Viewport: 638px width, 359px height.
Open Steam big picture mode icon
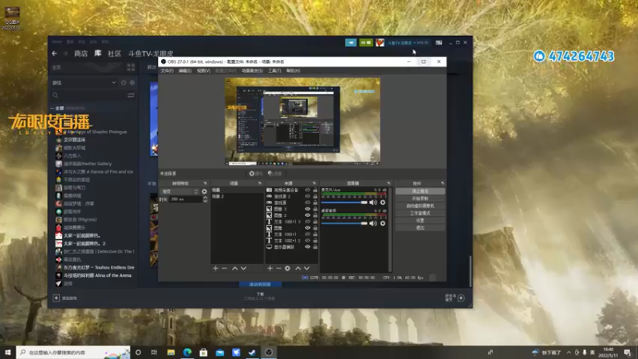[439, 42]
